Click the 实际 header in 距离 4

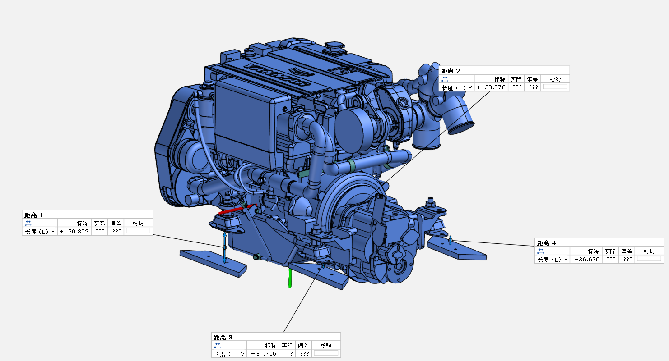click(610, 251)
